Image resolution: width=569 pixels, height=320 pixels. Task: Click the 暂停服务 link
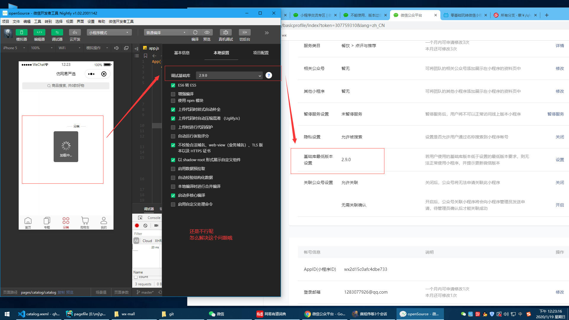pyautogui.click(x=555, y=114)
